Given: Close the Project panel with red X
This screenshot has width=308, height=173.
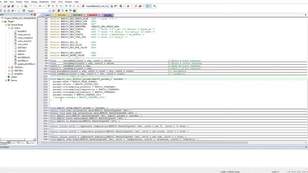Looking at the screenshot, I should (35, 14).
